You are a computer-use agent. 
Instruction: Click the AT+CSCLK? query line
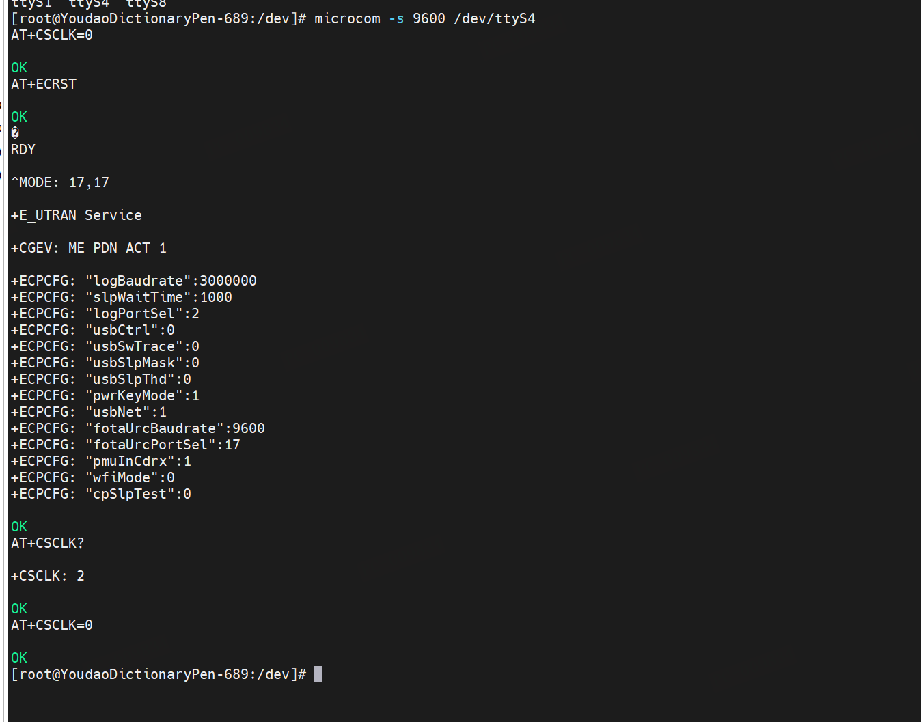coord(48,543)
